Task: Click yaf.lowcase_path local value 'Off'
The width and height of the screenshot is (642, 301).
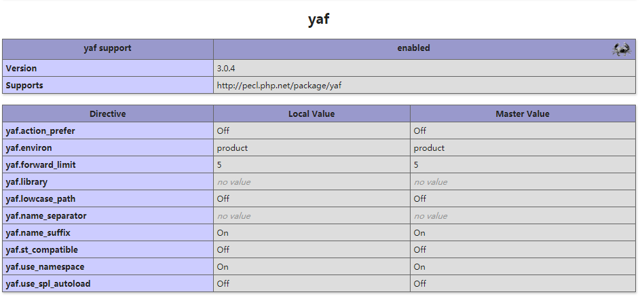Action: (223, 199)
